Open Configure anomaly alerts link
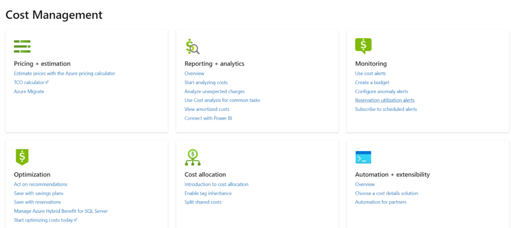 click(x=382, y=92)
